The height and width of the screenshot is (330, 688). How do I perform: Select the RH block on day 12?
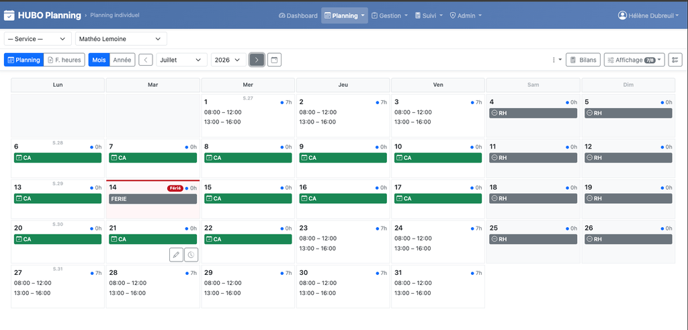pyautogui.click(x=628, y=157)
